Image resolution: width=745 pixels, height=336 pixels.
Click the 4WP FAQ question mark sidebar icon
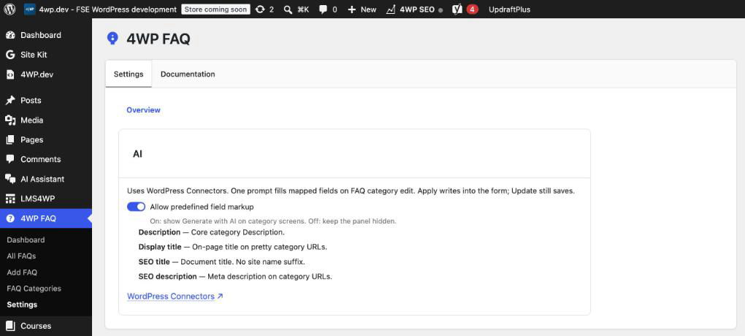pyautogui.click(x=10, y=218)
